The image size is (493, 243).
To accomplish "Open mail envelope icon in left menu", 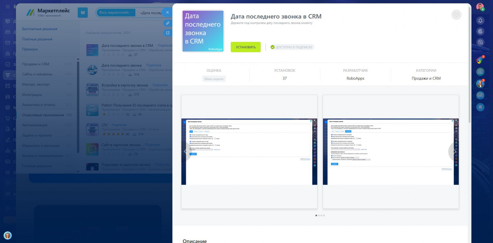I will [8, 43].
